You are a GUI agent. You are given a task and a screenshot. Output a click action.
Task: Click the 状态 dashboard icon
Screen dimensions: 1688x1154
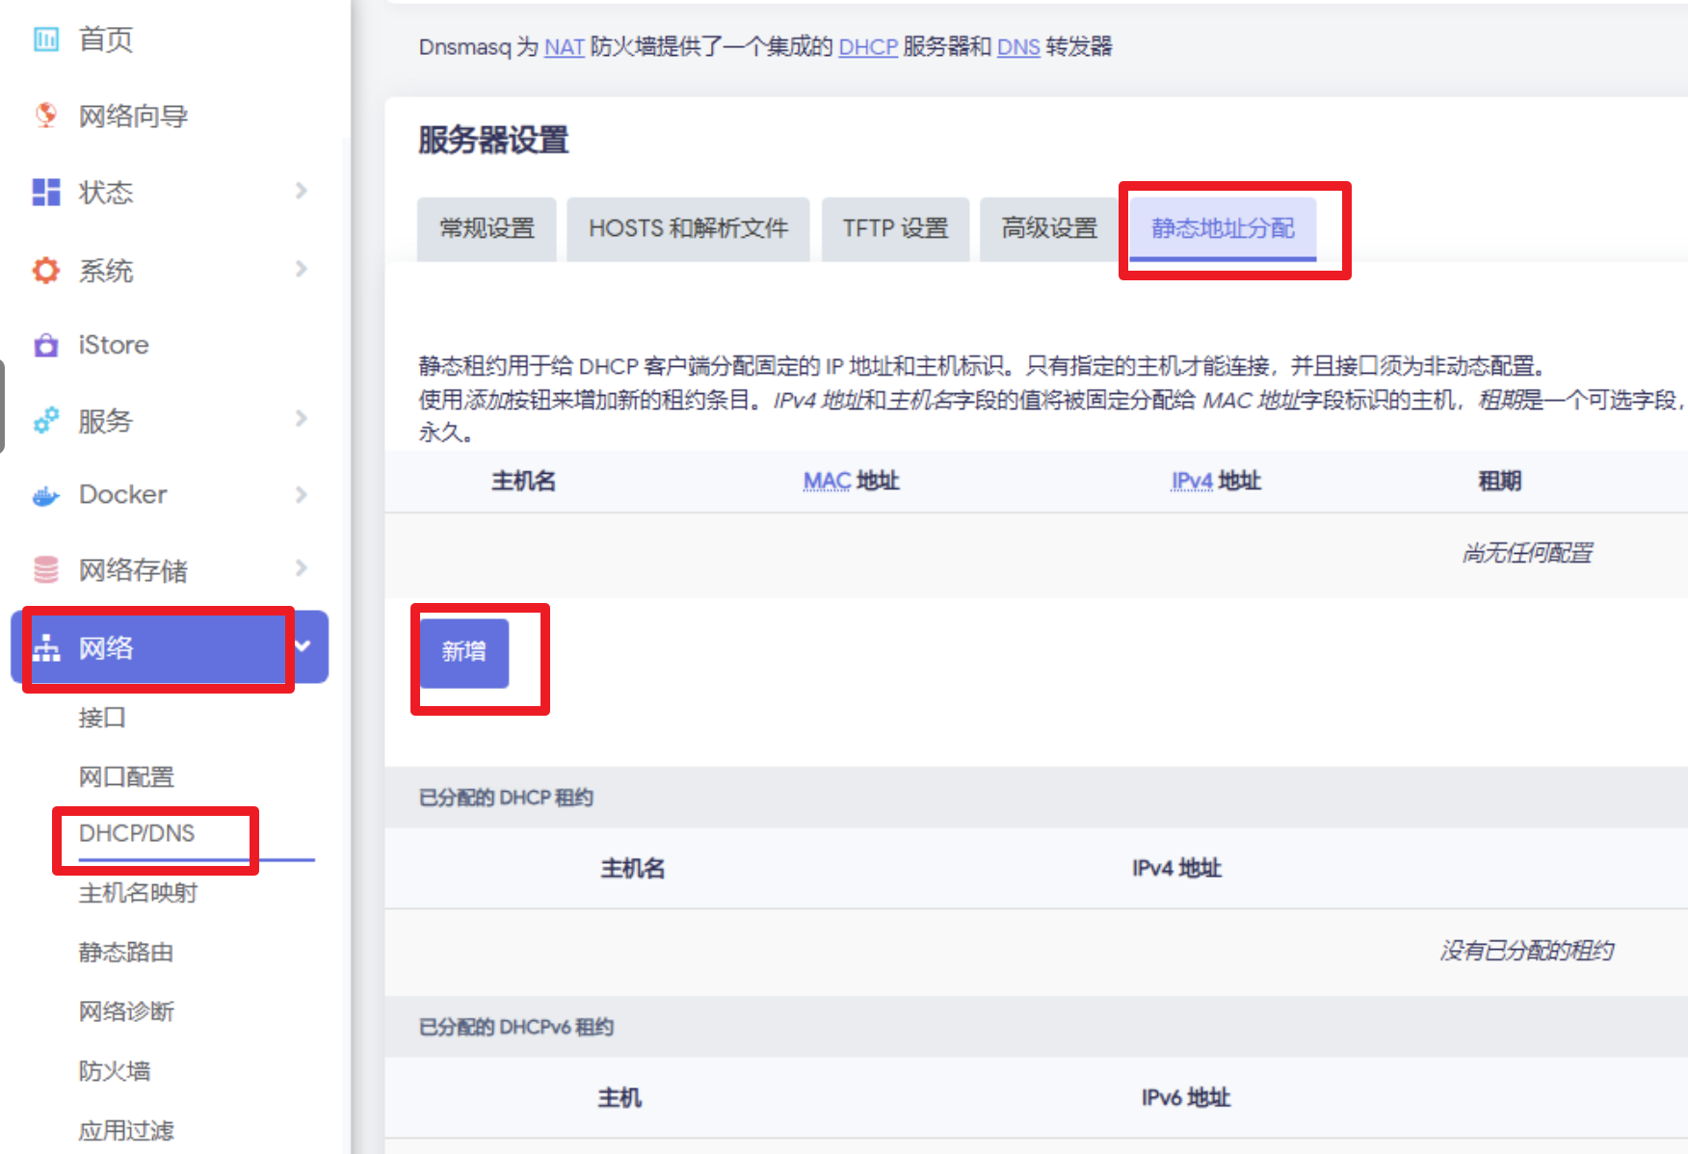pyautogui.click(x=46, y=192)
